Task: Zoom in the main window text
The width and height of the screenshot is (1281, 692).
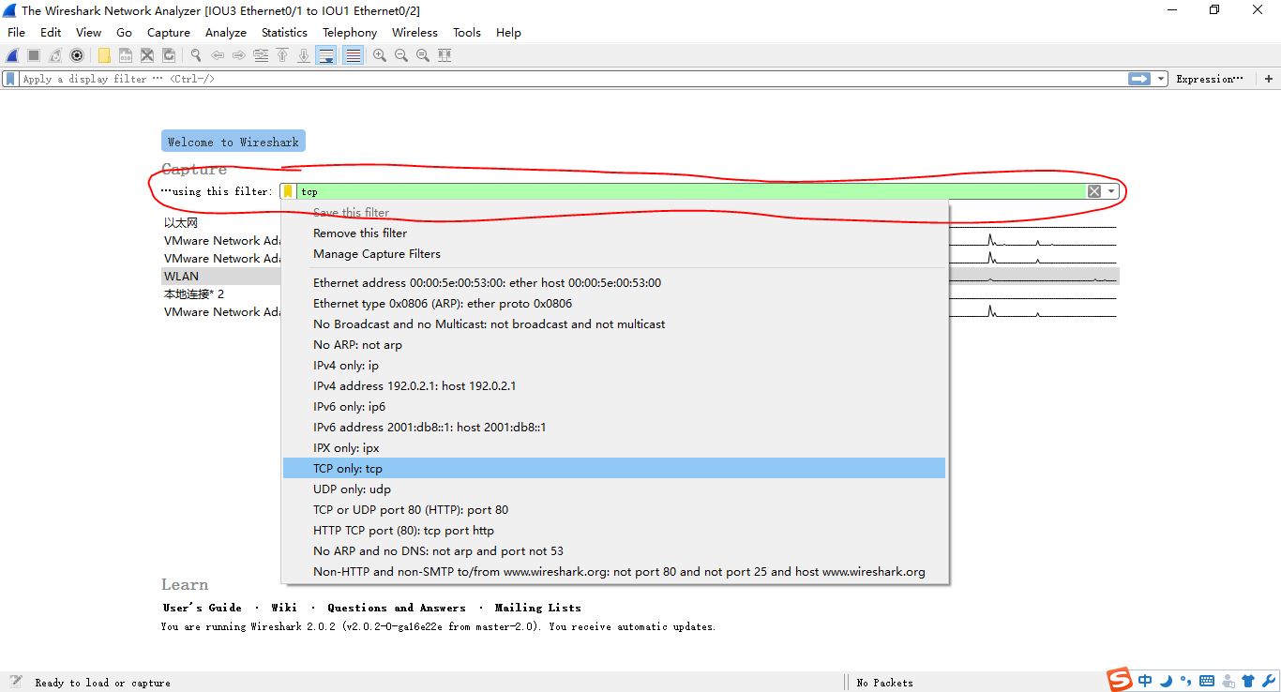Action: (x=380, y=55)
